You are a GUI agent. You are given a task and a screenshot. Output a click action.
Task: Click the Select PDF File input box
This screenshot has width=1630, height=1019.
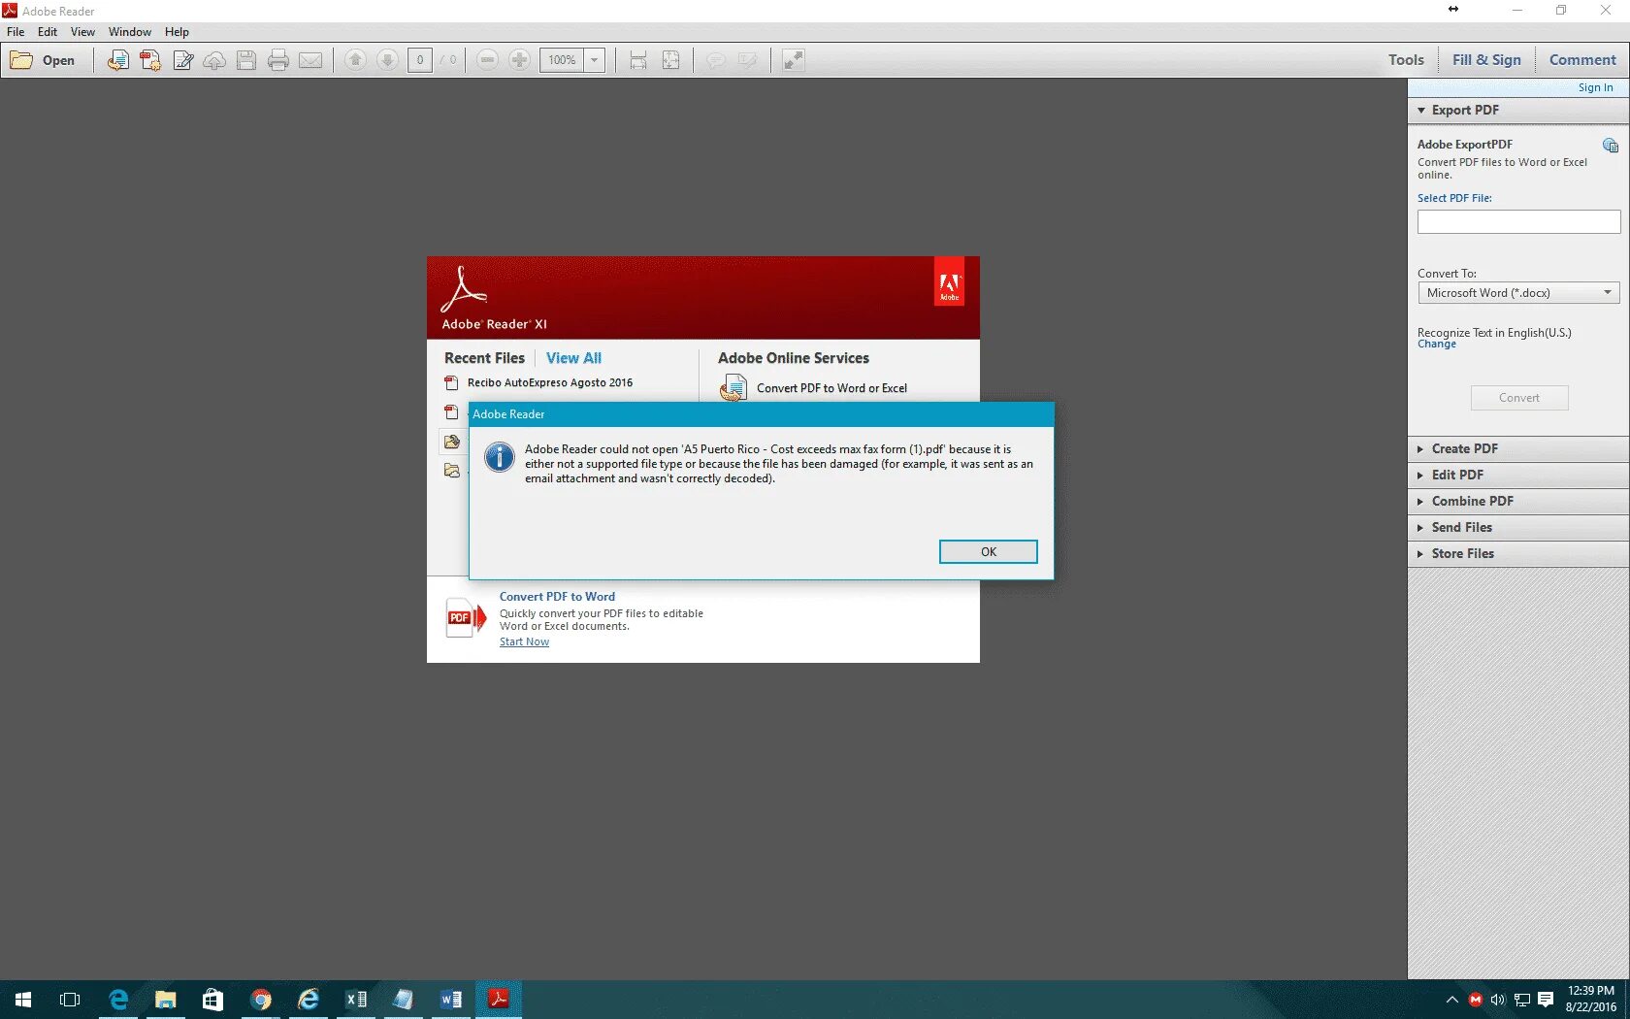1518,222
